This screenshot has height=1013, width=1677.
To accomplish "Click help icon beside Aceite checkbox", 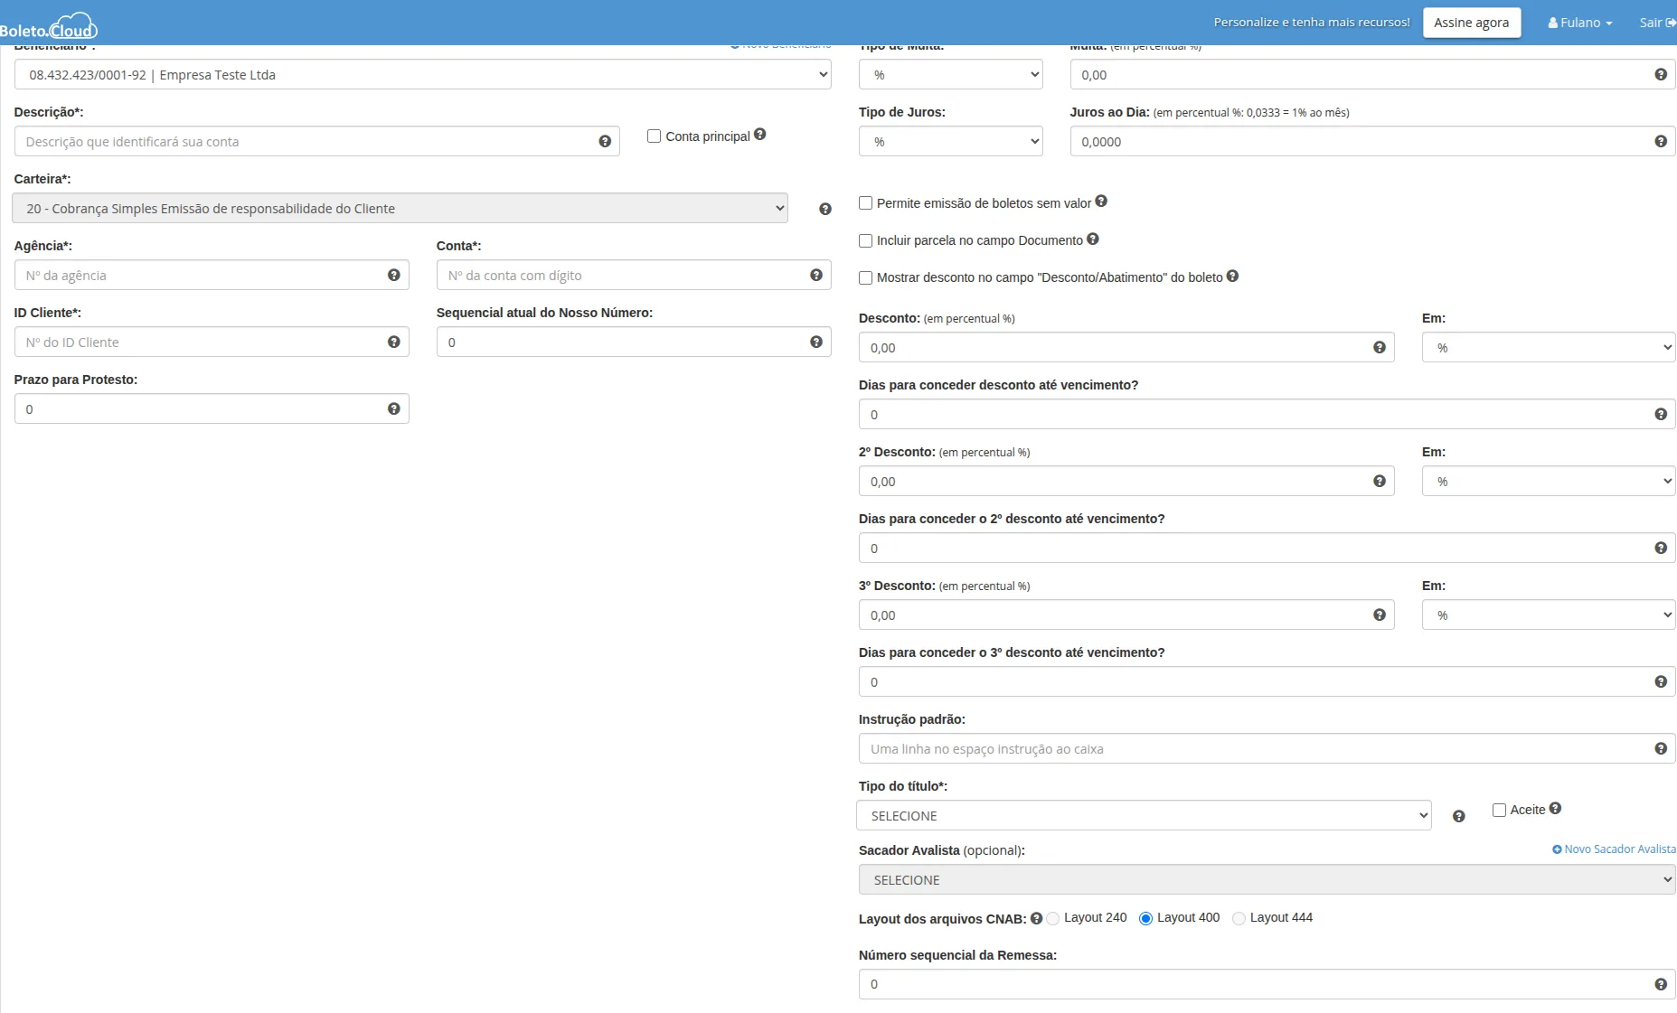I will pyautogui.click(x=1555, y=809).
